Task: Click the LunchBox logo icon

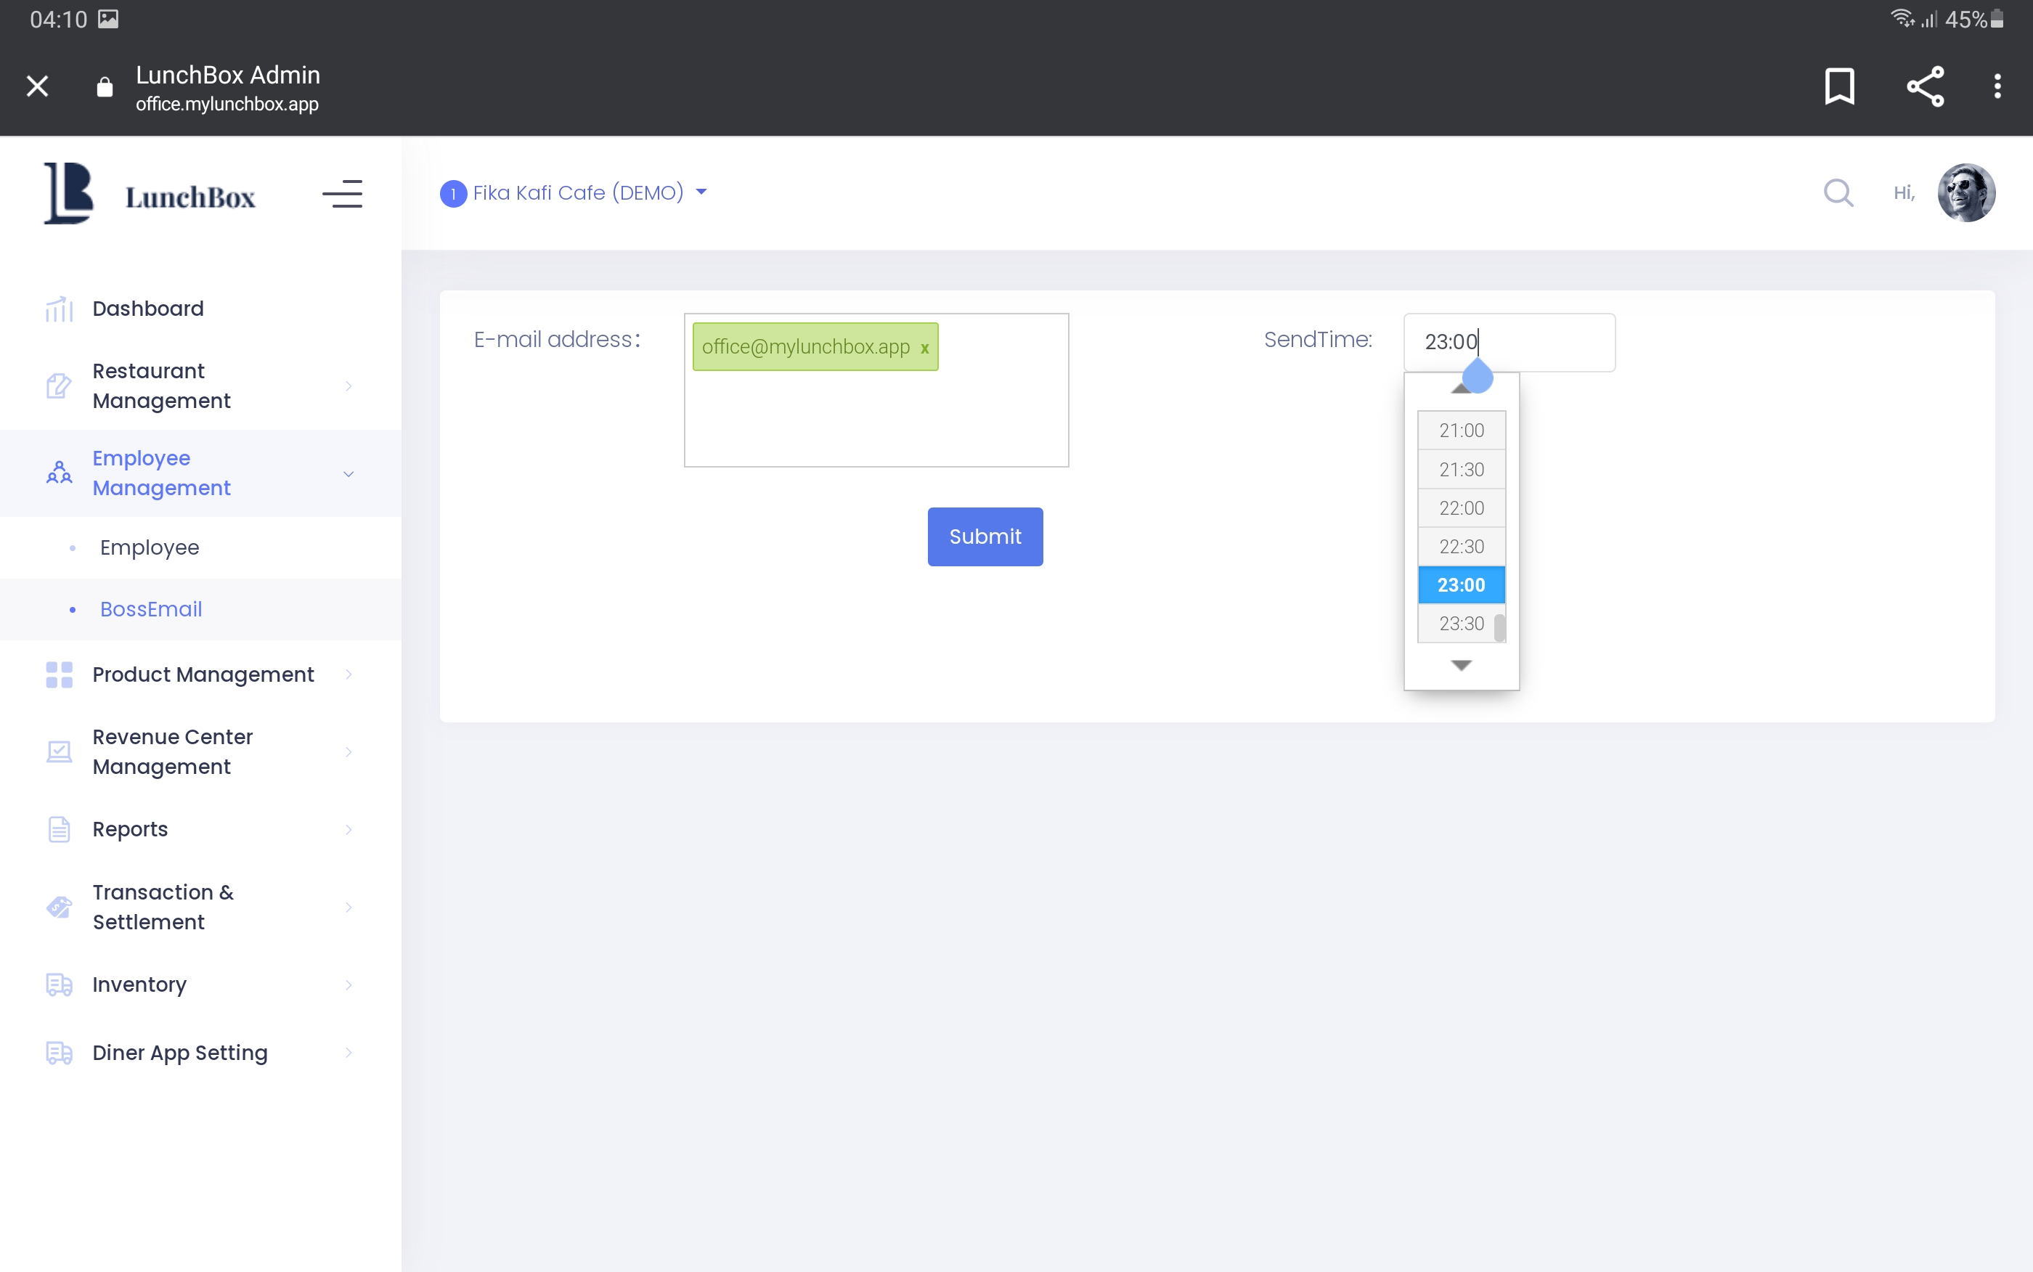Action: pyautogui.click(x=69, y=194)
